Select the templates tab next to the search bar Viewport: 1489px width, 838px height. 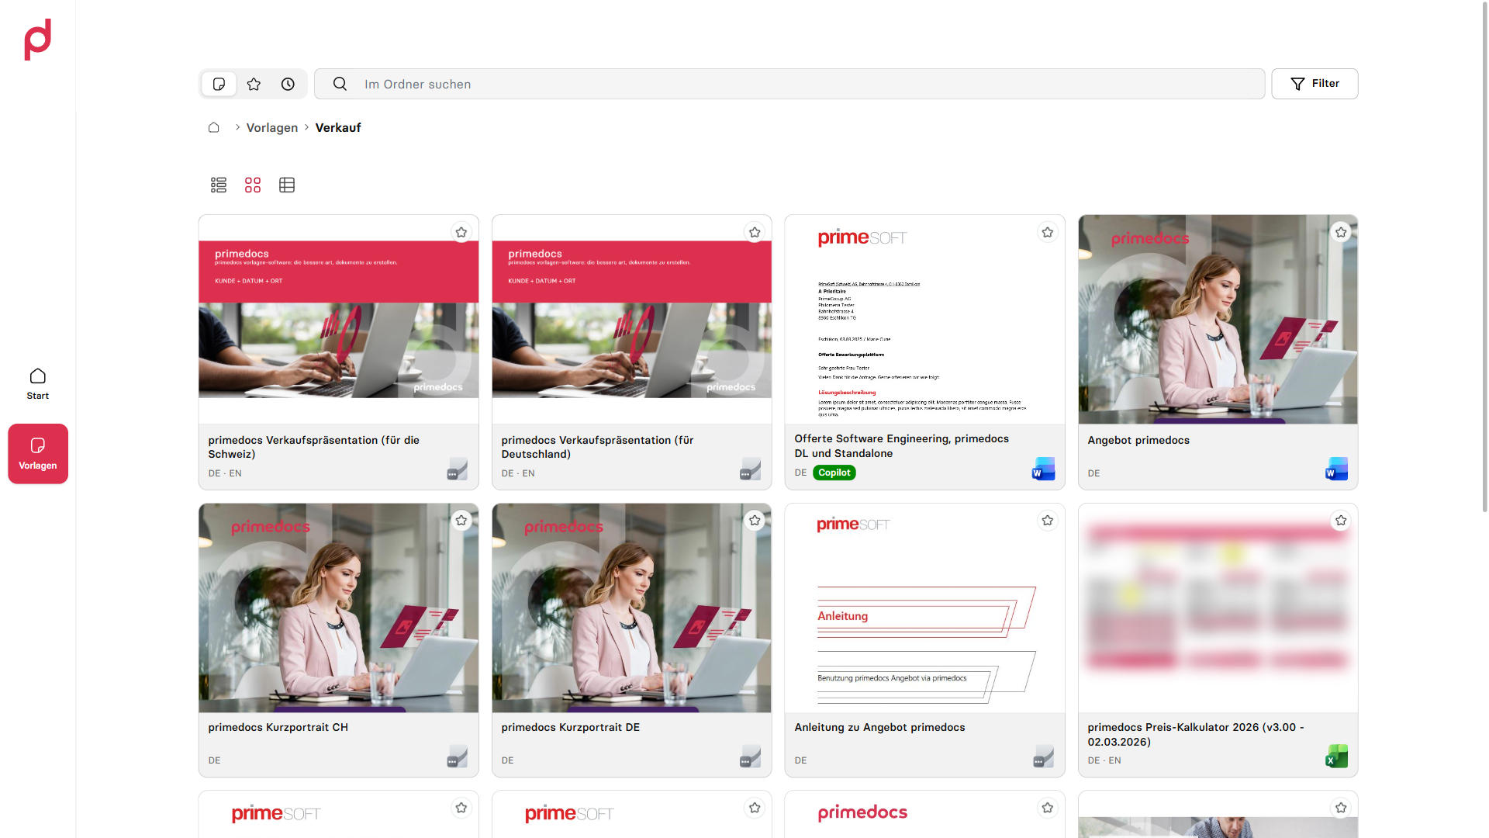coord(219,84)
